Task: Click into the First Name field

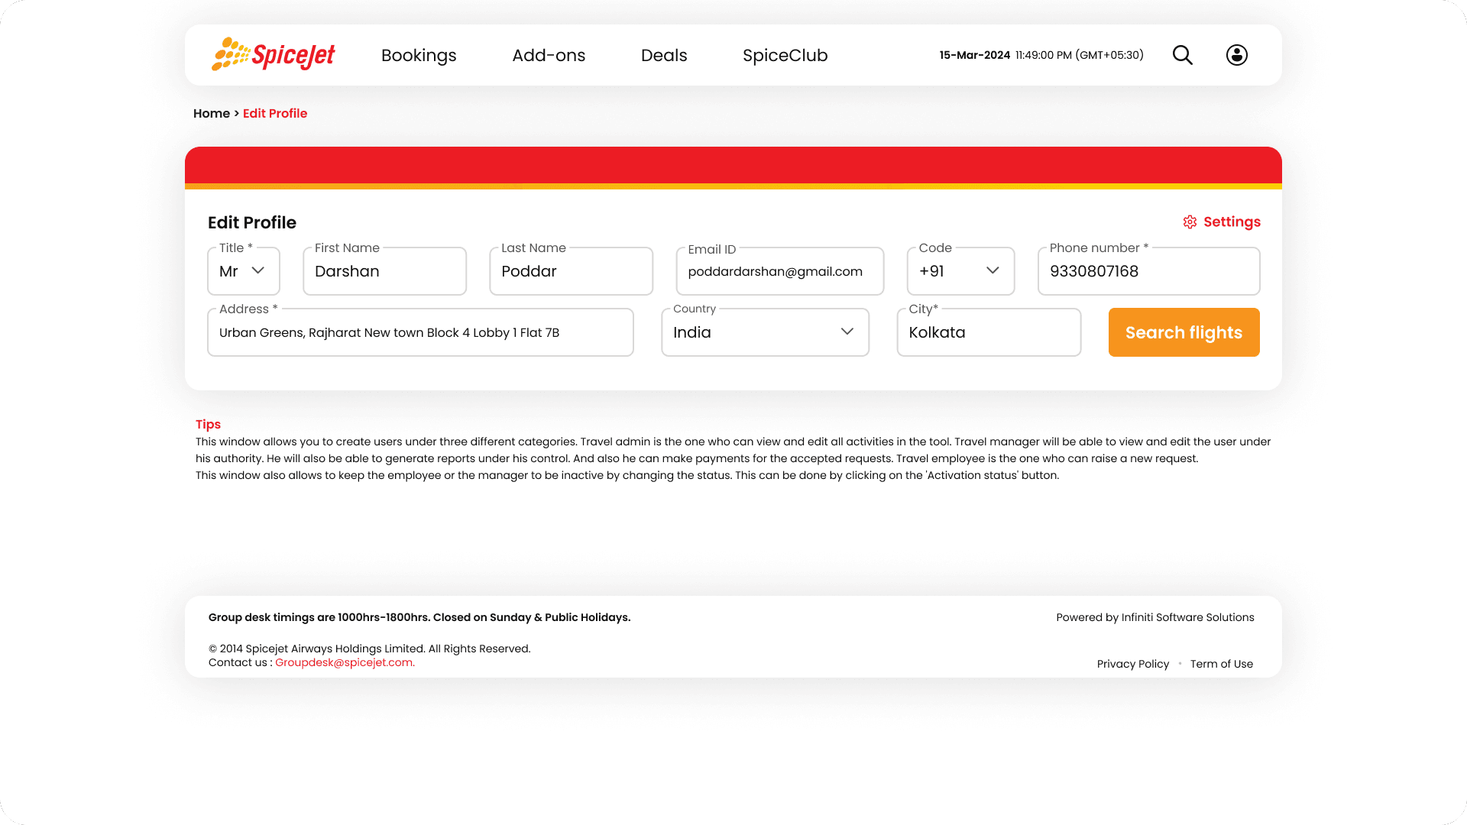Action: (x=384, y=272)
